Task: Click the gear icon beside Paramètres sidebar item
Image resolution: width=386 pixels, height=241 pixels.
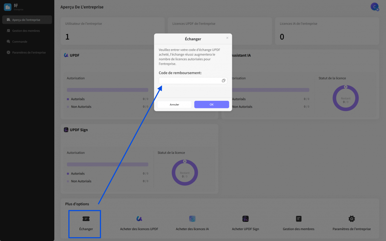Action: coord(8,52)
